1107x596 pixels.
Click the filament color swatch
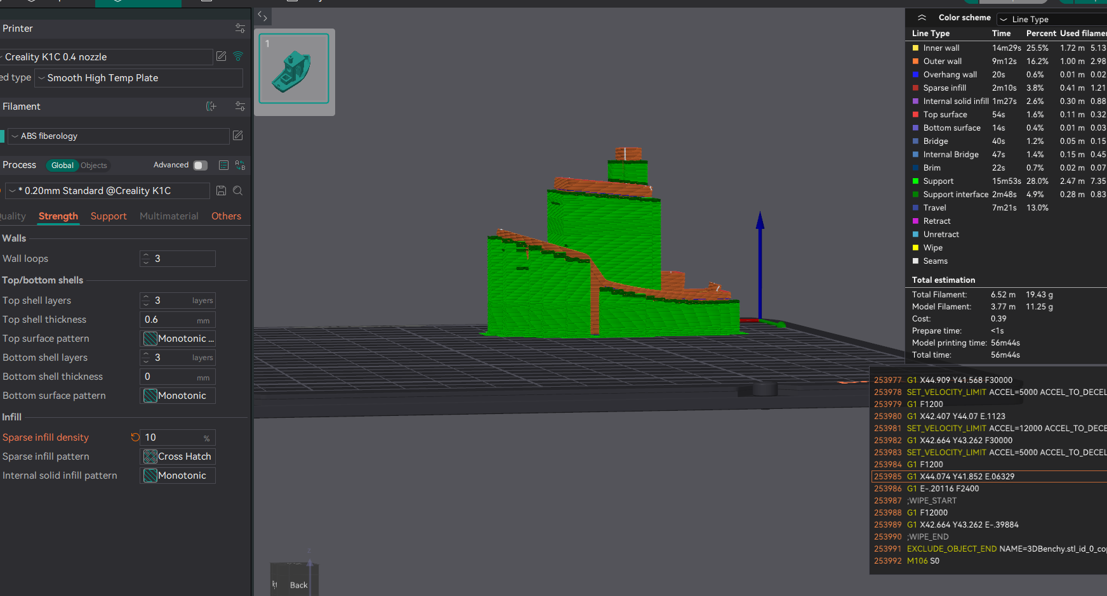[2, 136]
